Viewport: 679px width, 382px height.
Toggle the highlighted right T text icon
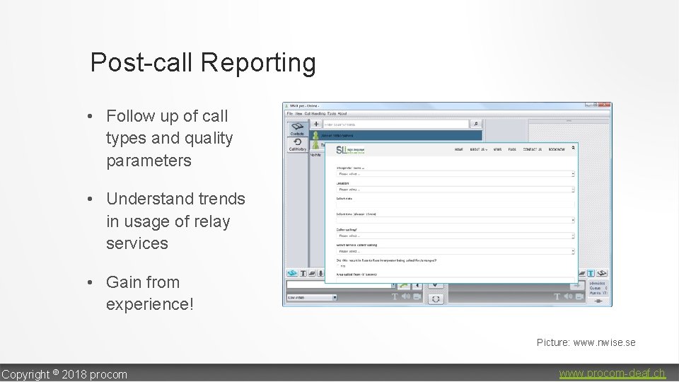coord(591,273)
